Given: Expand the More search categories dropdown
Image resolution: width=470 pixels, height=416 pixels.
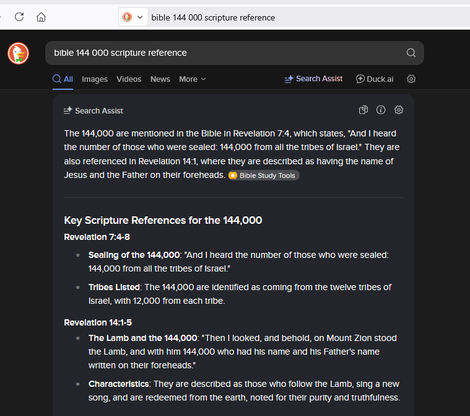Looking at the screenshot, I should [192, 79].
